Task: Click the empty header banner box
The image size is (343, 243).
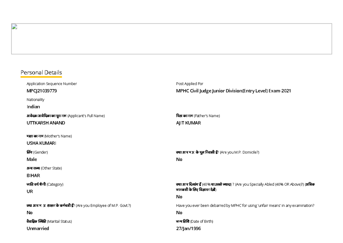Action: click(171, 39)
